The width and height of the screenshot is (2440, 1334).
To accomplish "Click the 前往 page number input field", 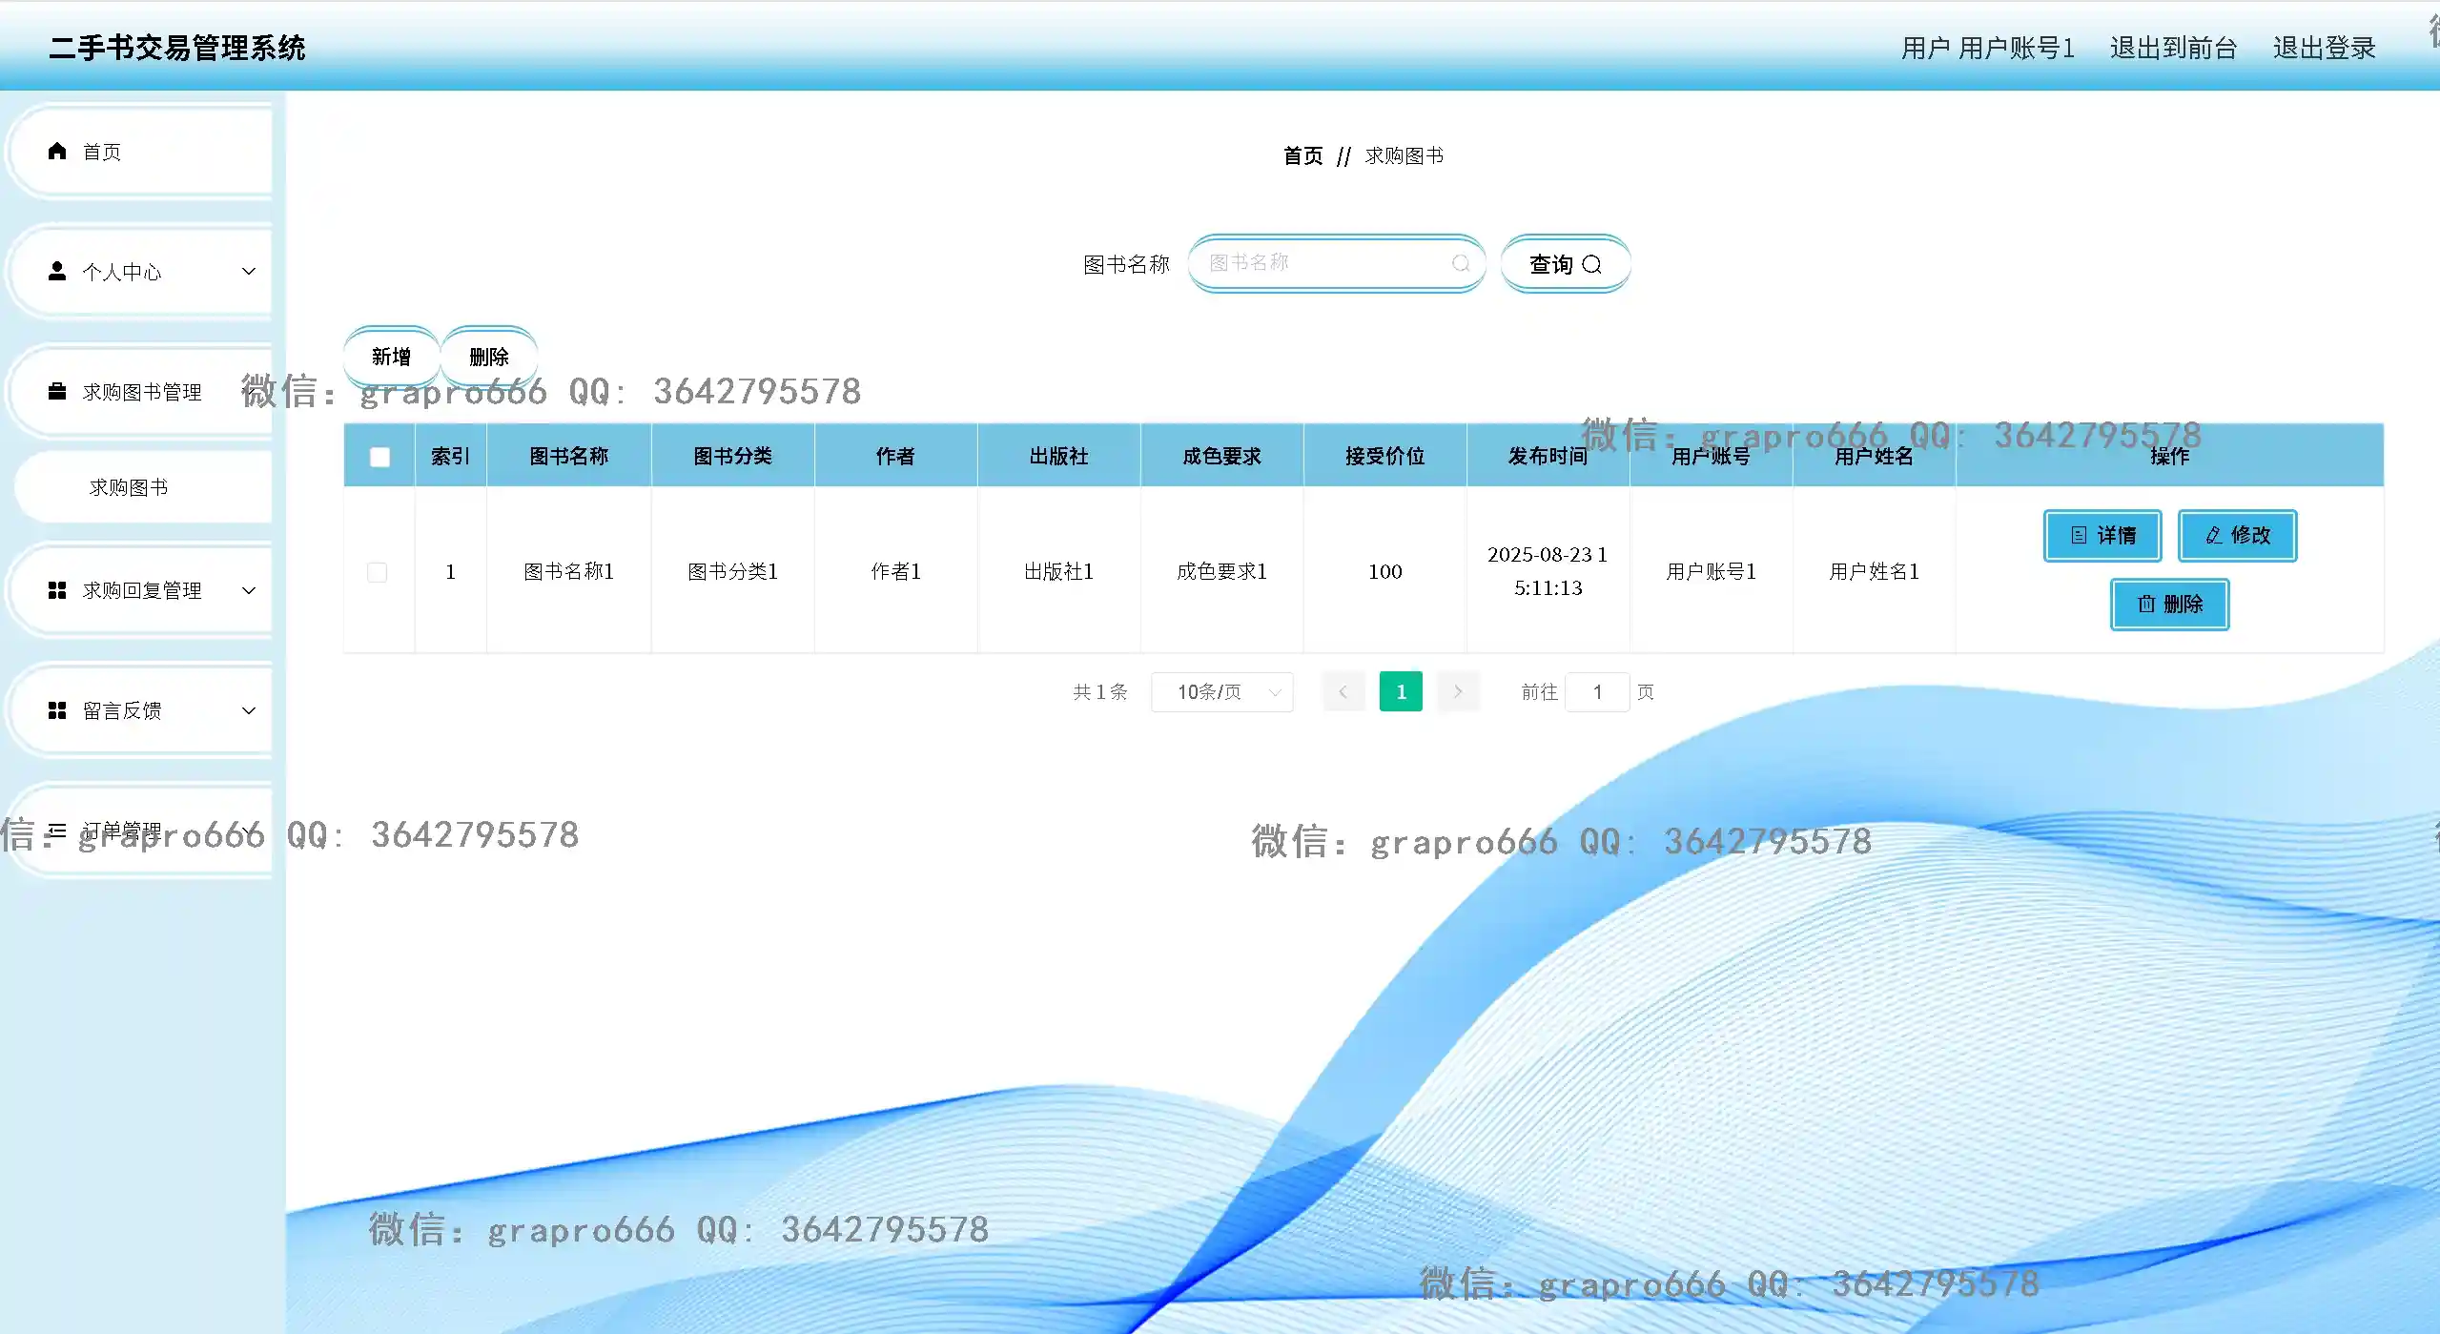I will tap(1597, 692).
